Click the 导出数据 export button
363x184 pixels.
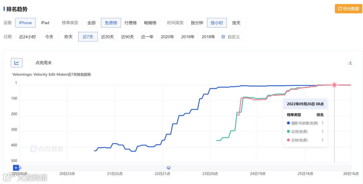(x=349, y=9)
